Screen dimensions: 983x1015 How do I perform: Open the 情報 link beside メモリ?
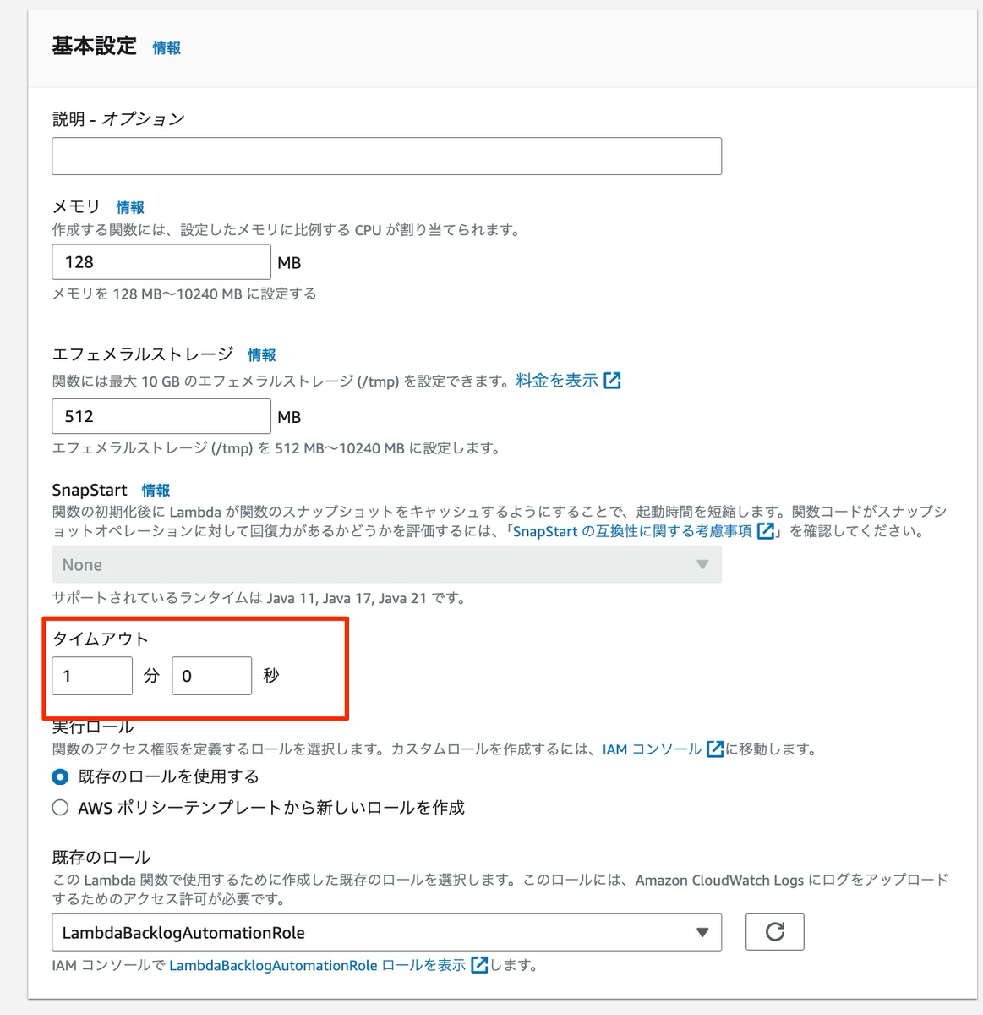(130, 207)
